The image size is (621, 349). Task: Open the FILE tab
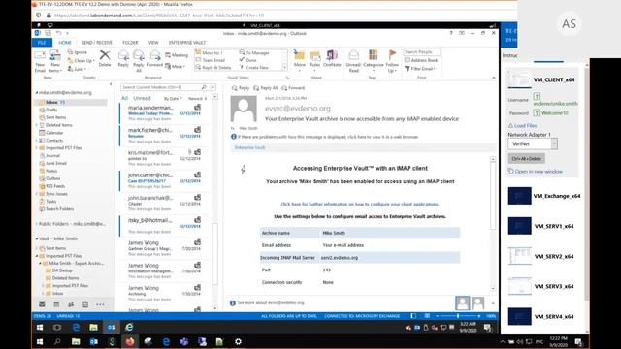42,43
